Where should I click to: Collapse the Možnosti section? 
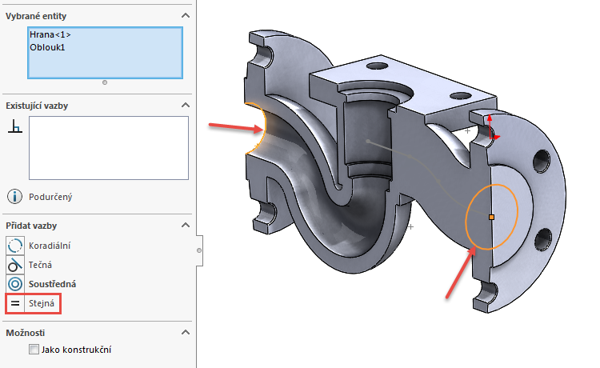pos(186,333)
